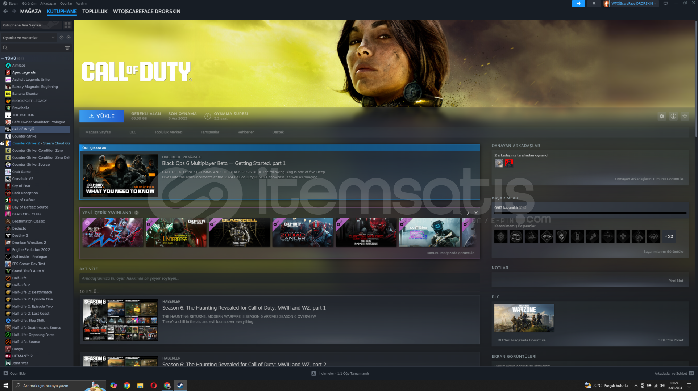Click Başarımlarımı Görüntüle

click(663, 251)
